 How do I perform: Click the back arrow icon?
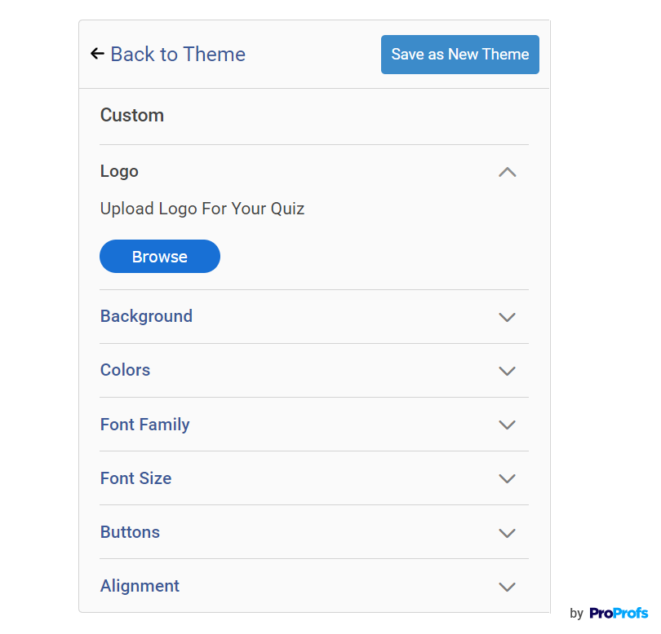(97, 54)
